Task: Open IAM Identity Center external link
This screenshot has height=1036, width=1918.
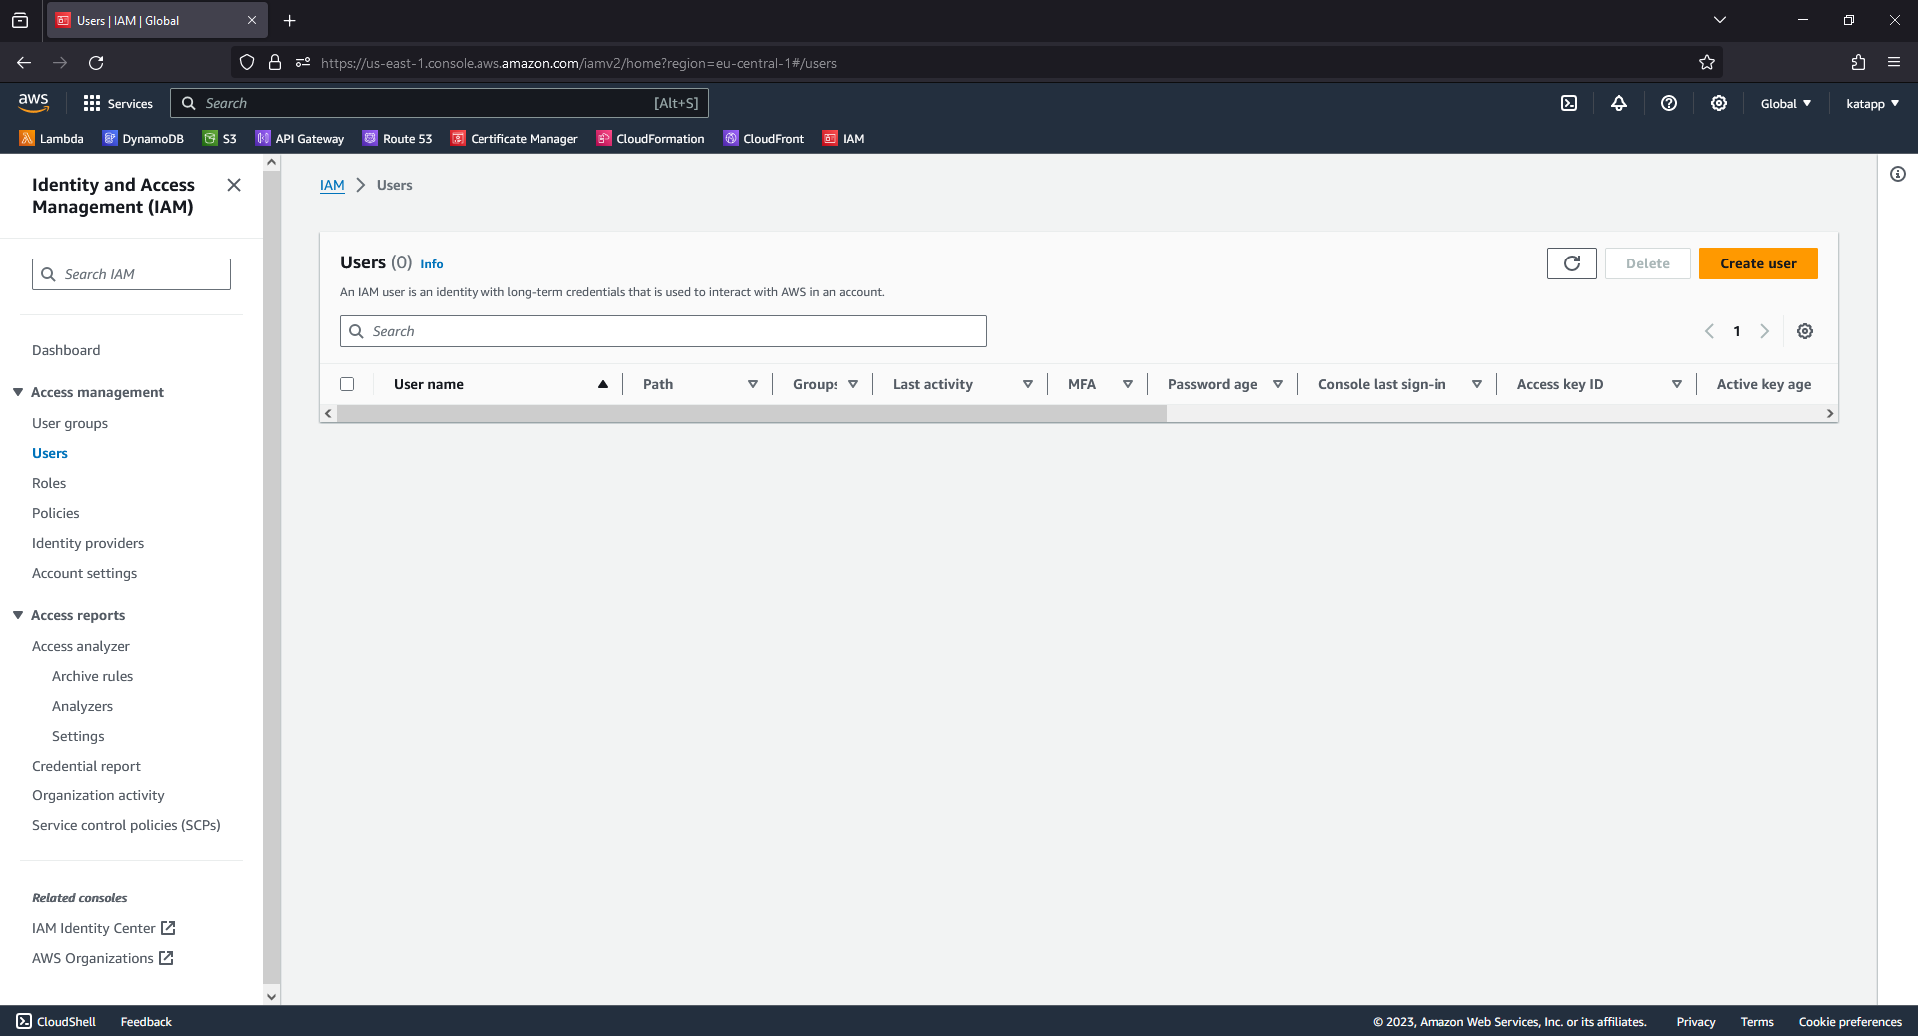Action: pos(104,928)
